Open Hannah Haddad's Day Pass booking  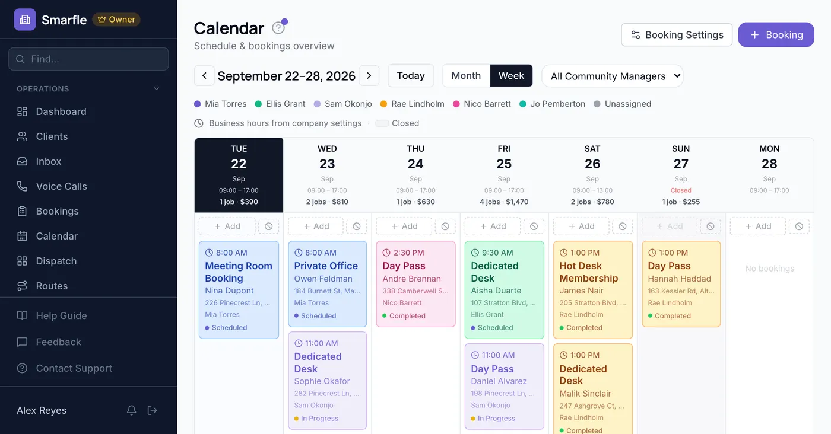click(x=681, y=284)
